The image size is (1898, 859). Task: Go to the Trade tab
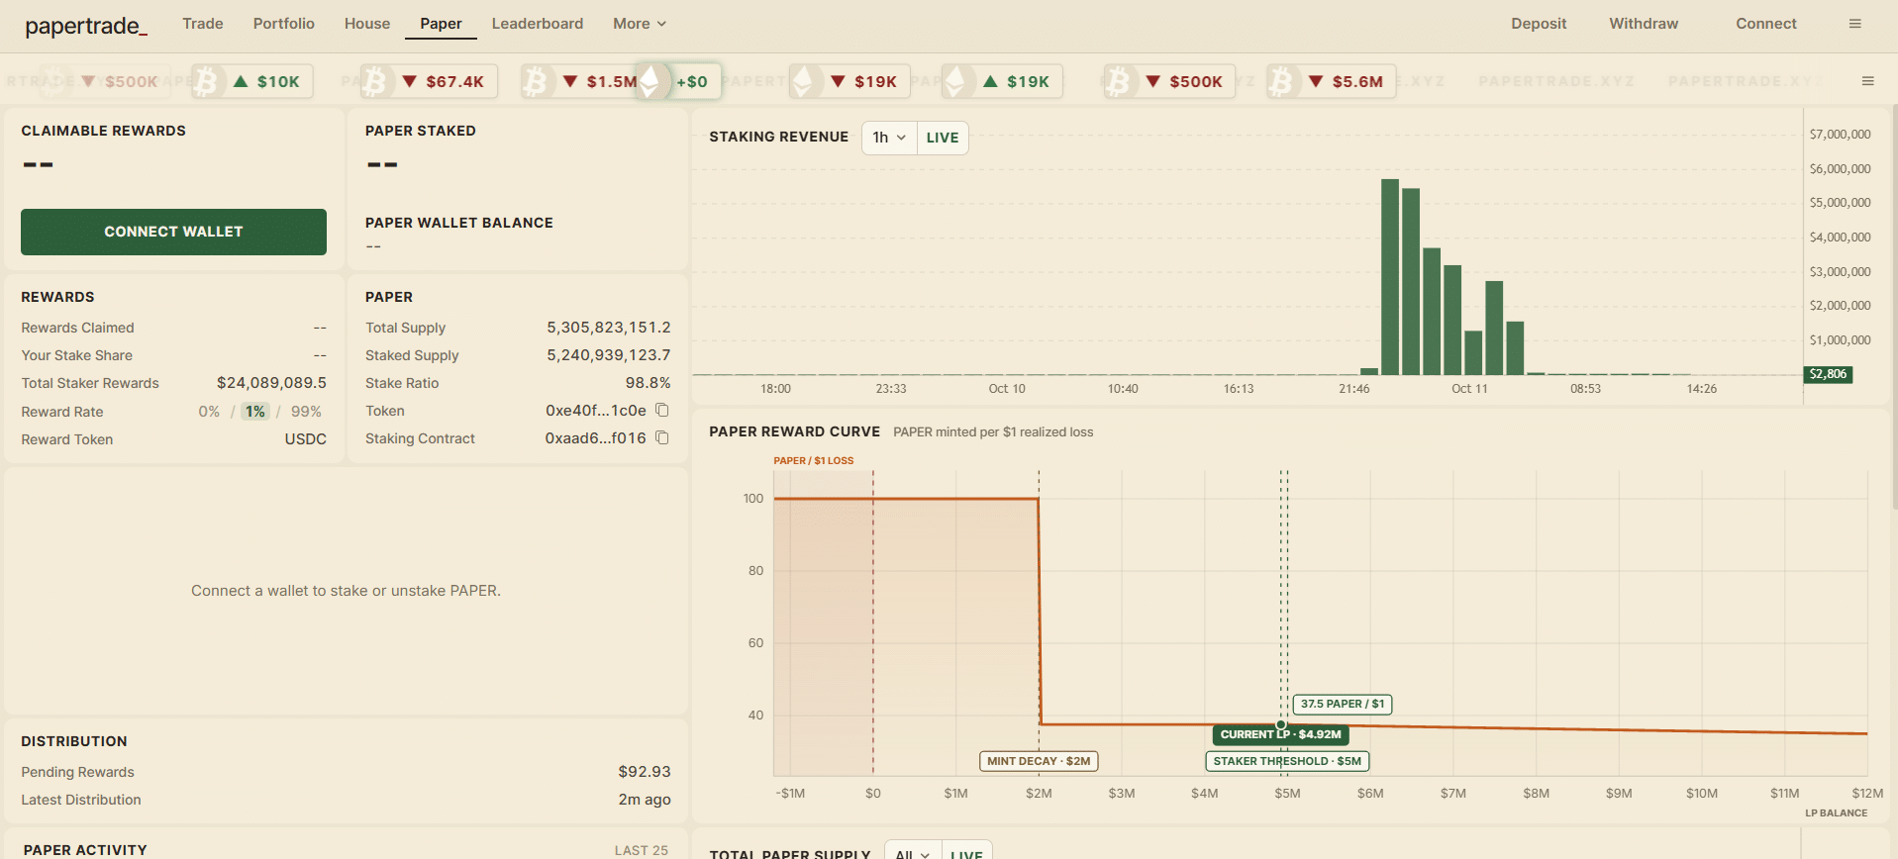click(x=203, y=24)
